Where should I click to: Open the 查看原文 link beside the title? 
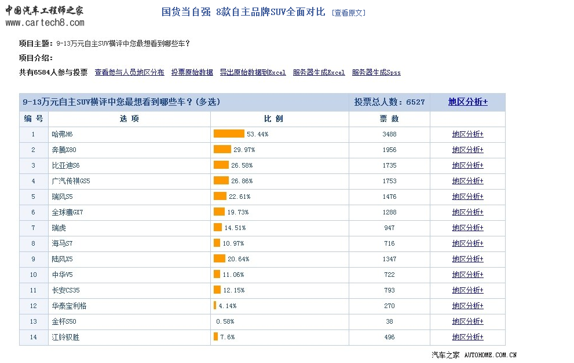[x=349, y=13]
